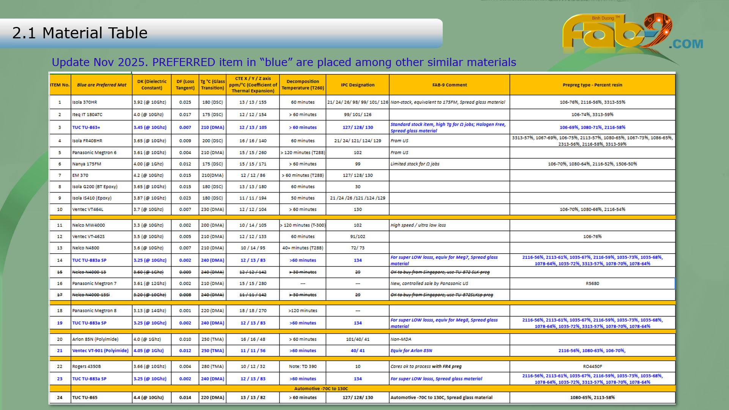Screen dimensions: 729x410
Task: Click the Panasonic Megtron 8 cell
Action: click(x=94, y=311)
